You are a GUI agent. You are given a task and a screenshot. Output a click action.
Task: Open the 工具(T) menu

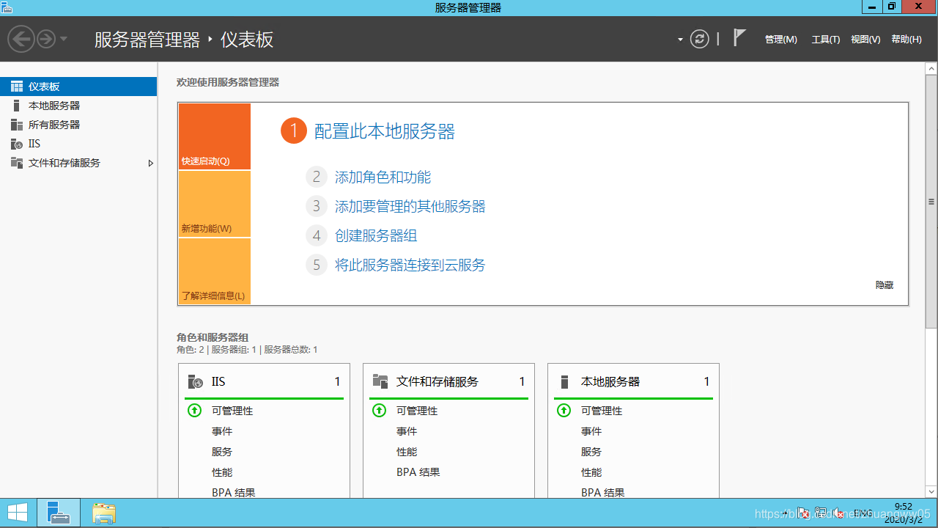[x=826, y=40]
